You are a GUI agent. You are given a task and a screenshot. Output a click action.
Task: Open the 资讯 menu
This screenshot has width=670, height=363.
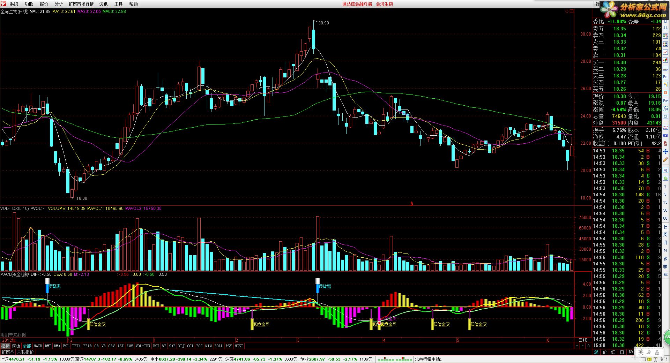click(x=104, y=4)
